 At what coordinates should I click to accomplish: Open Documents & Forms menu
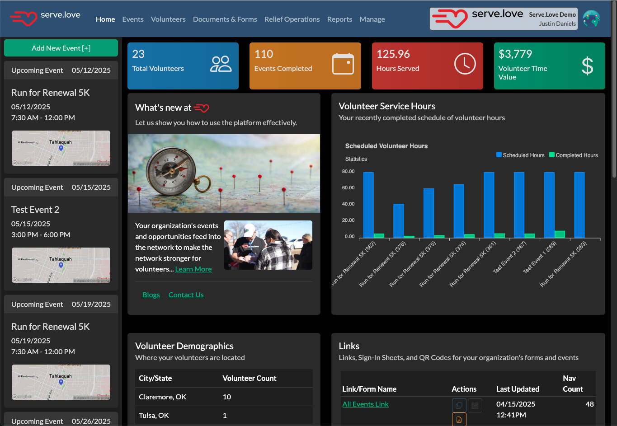click(225, 19)
